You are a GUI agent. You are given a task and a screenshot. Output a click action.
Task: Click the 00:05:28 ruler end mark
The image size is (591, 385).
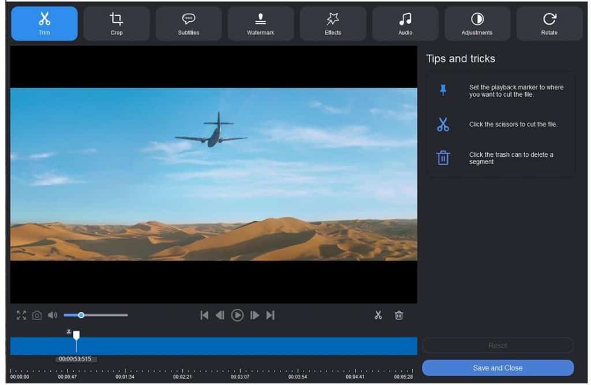pos(403,376)
